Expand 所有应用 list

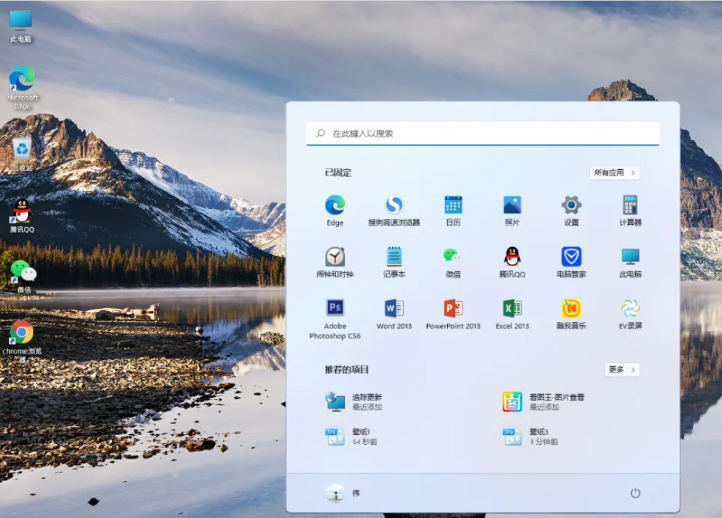(x=614, y=173)
